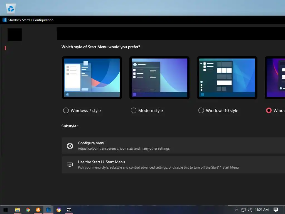Select the partially visible fourth style radio button
Viewport: 285px width, 214px height.
click(x=269, y=110)
